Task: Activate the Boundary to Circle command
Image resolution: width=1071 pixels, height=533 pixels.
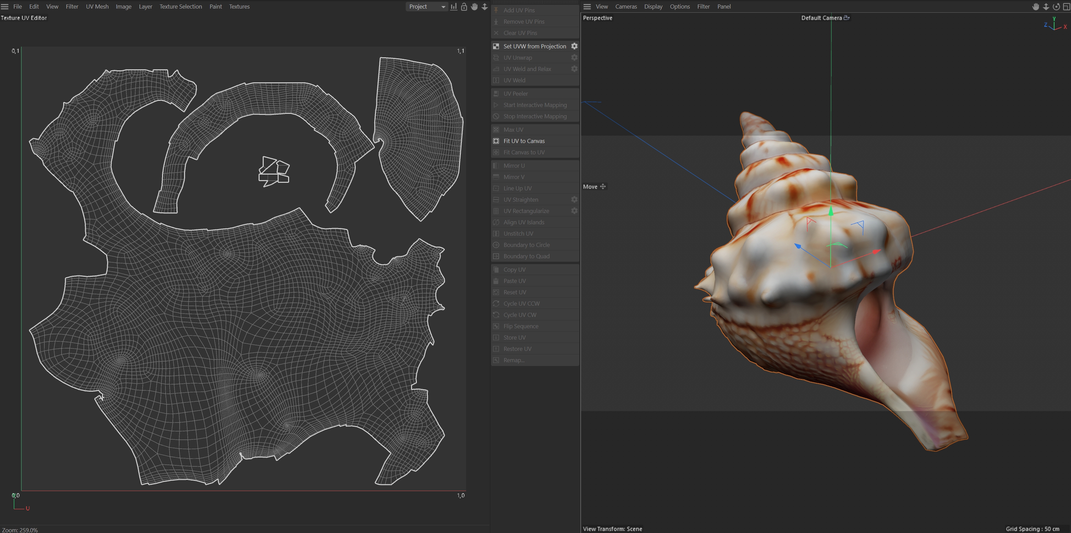Action: coord(525,245)
